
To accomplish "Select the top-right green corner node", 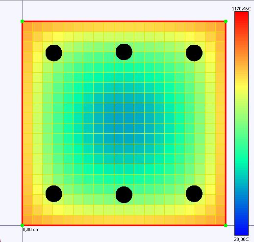I will point(226,21).
